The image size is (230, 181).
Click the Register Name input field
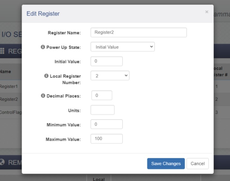[139, 32]
